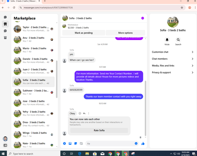Open the browser tab search dropdown arrow
Image resolution: width=197 pixels, height=156 pixels.
[x=2, y=1]
